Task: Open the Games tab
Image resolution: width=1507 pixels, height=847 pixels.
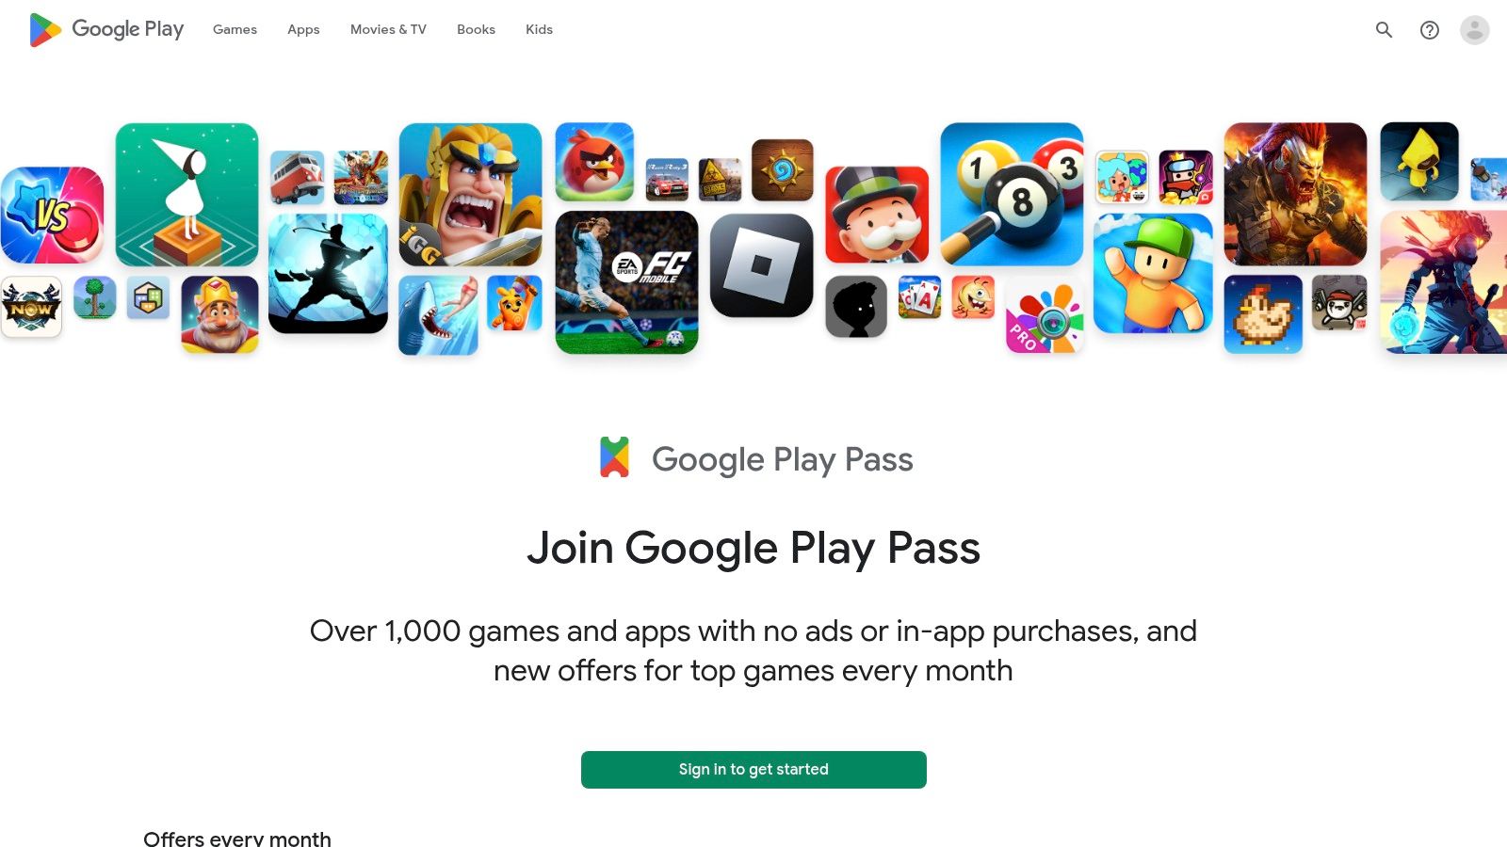Action: tap(235, 29)
